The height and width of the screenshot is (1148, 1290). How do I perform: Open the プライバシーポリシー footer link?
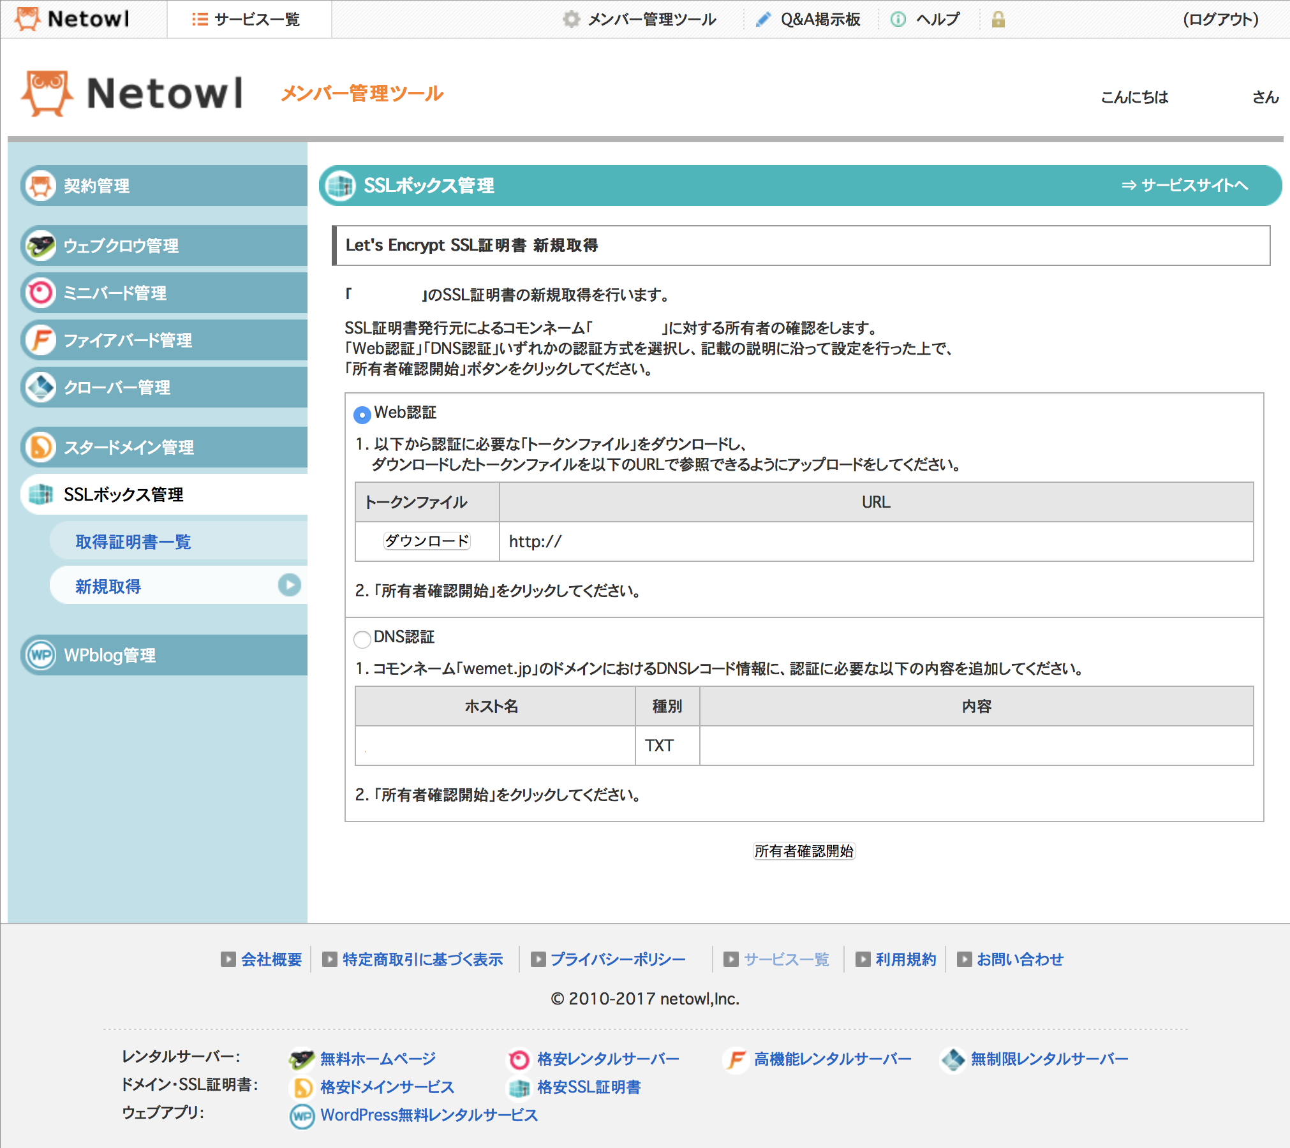[x=618, y=959]
